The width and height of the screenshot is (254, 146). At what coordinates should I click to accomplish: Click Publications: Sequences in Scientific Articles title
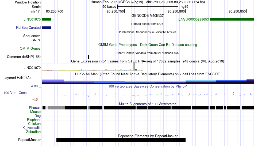click(x=148, y=32)
